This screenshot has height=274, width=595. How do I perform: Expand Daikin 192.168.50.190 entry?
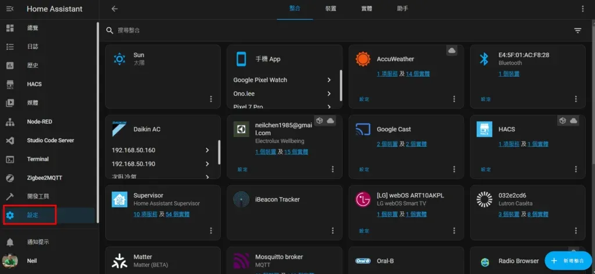[161, 164]
